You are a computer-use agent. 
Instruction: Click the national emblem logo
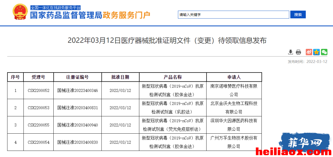pos(20,12)
